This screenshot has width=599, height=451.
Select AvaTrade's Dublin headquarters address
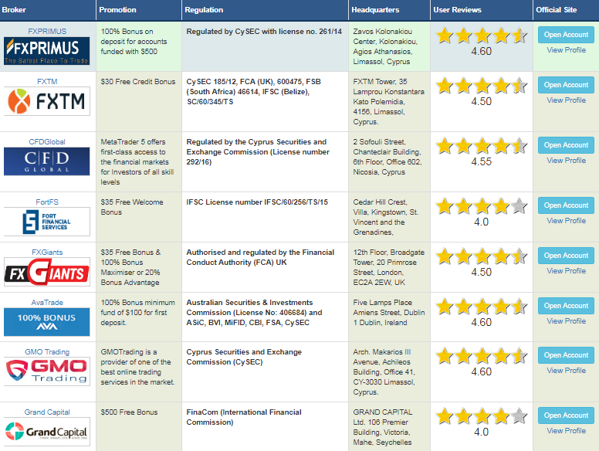389,312
